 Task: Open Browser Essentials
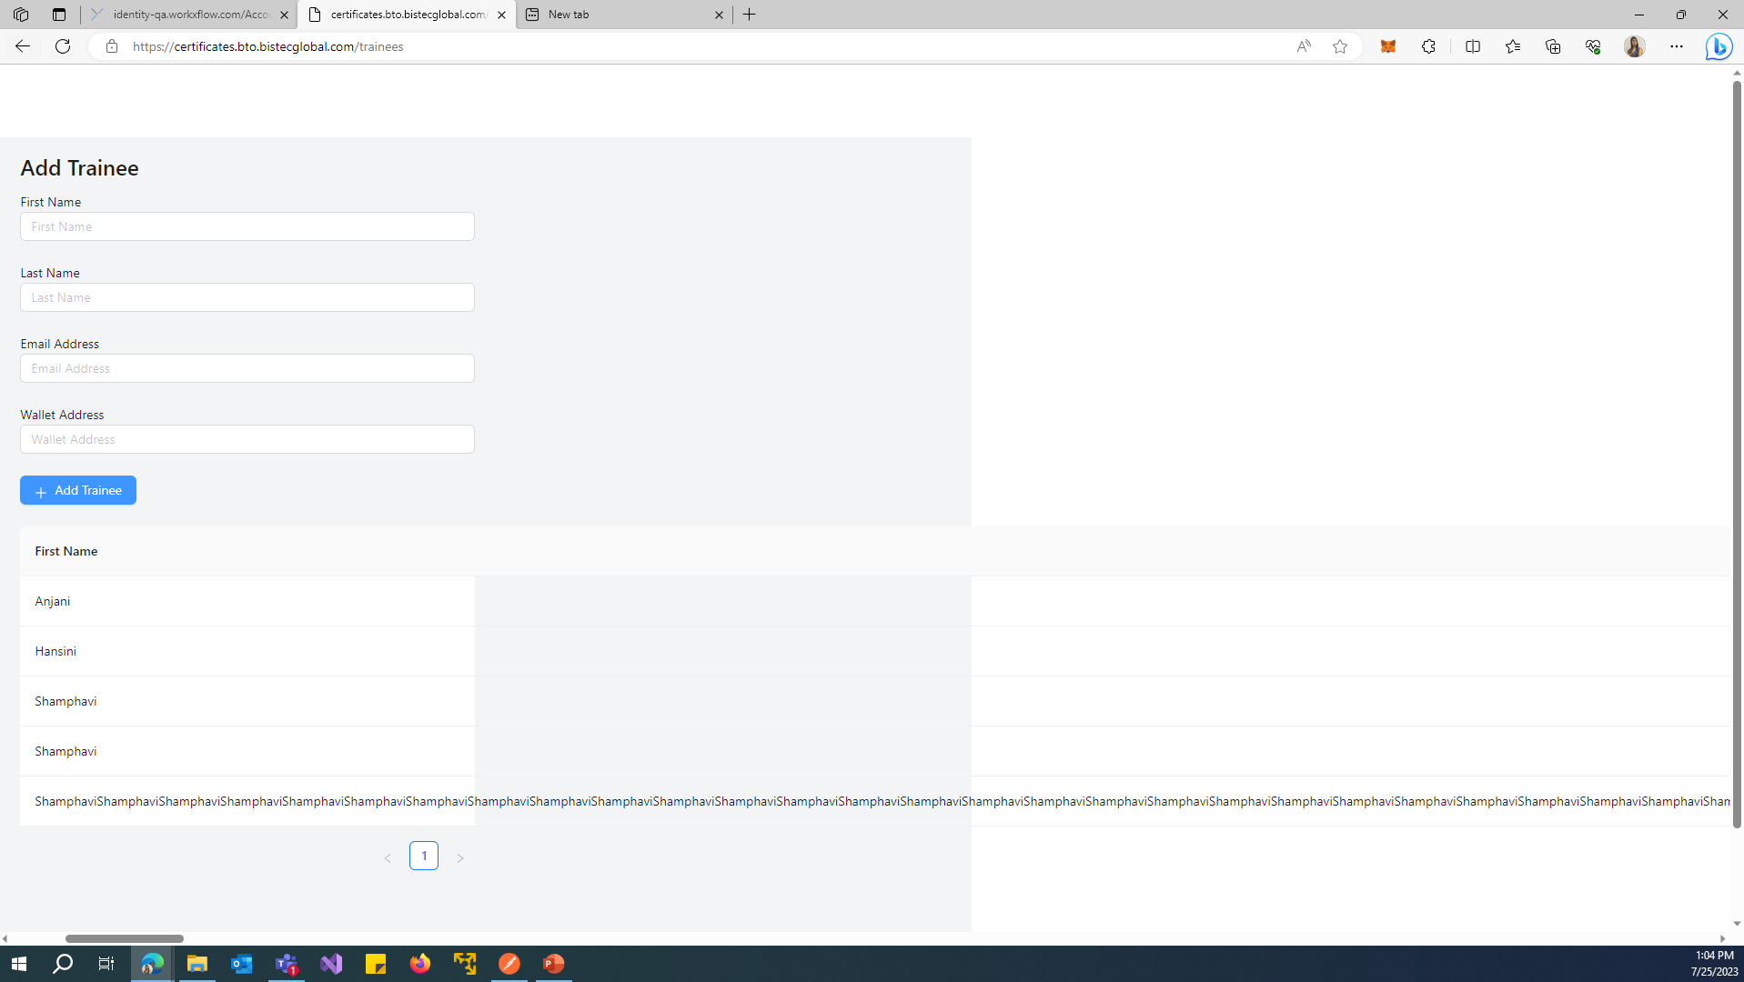click(x=1593, y=46)
